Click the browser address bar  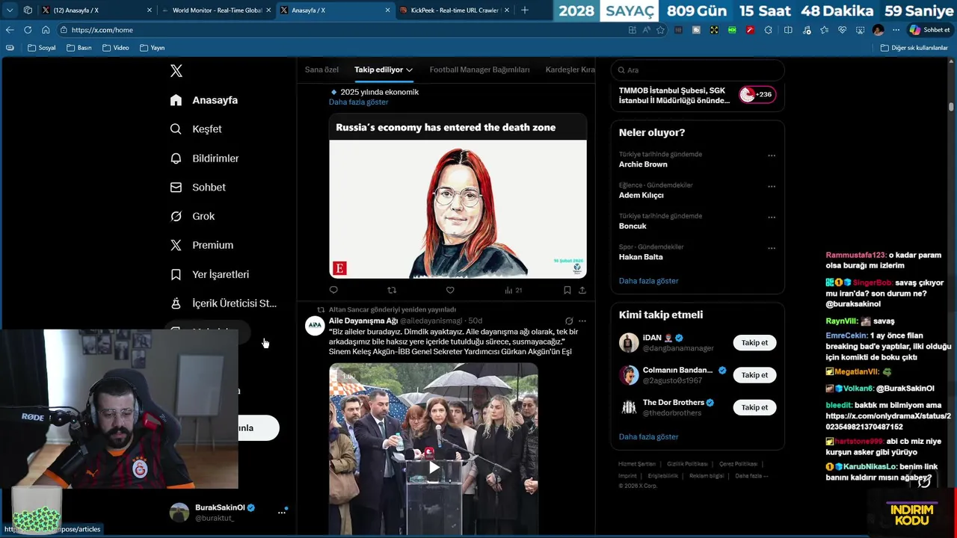click(x=340, y=30)
